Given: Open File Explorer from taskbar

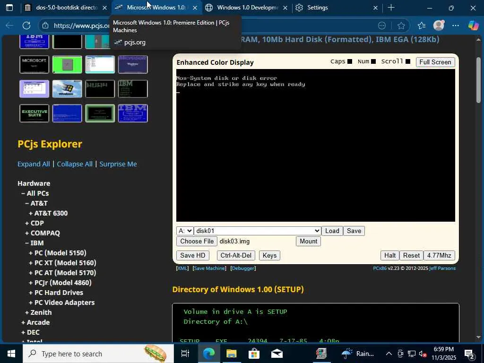Looking at the screenshot, I should coord(231,354).
